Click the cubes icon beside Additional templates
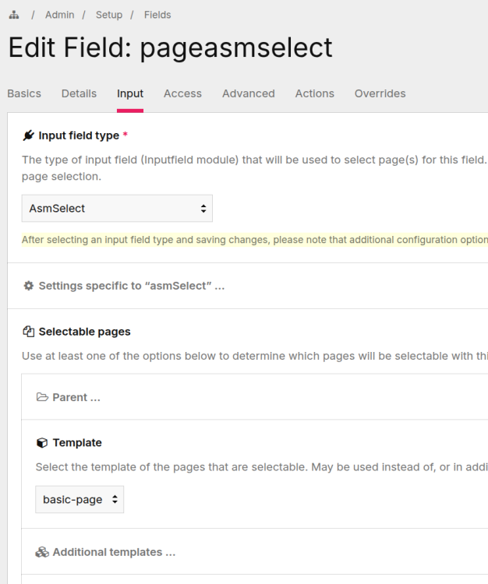488x584 pixels. (x=42, y=552)
